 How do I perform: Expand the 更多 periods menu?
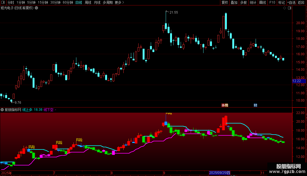pos(119,2)
